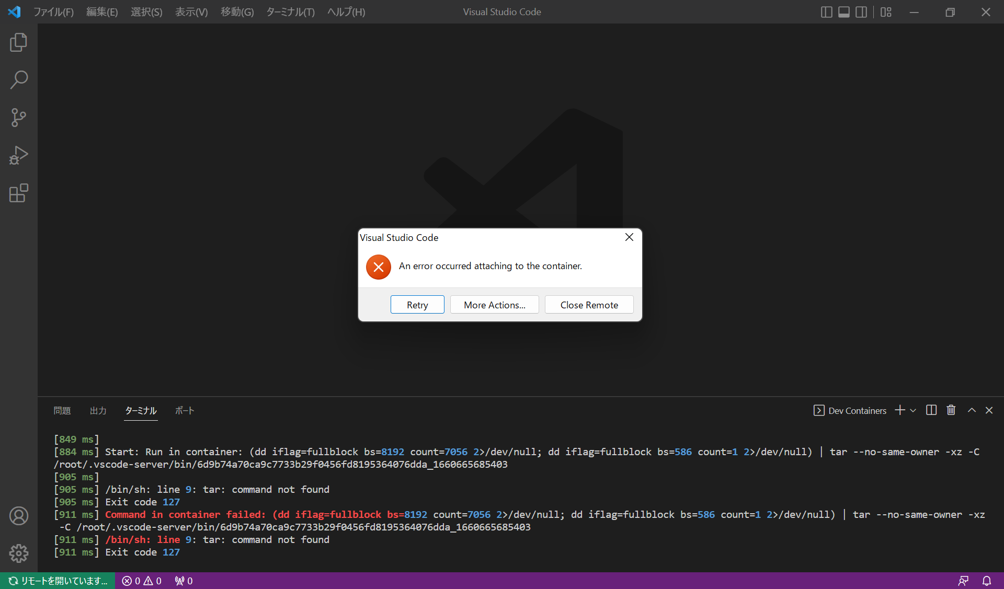Maximize panel size with chevron up
The image size is (1004, 589).
(x=972, y=410)
